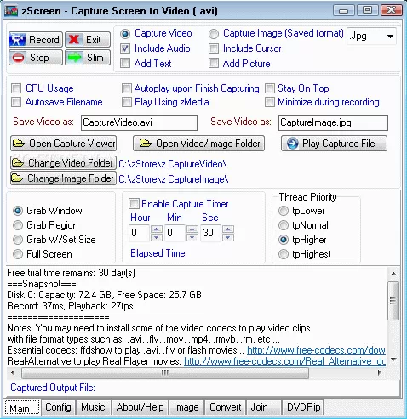
Task: Choose the Full Screen capture option
Action: pyautogui.click(x=18, y=254)
